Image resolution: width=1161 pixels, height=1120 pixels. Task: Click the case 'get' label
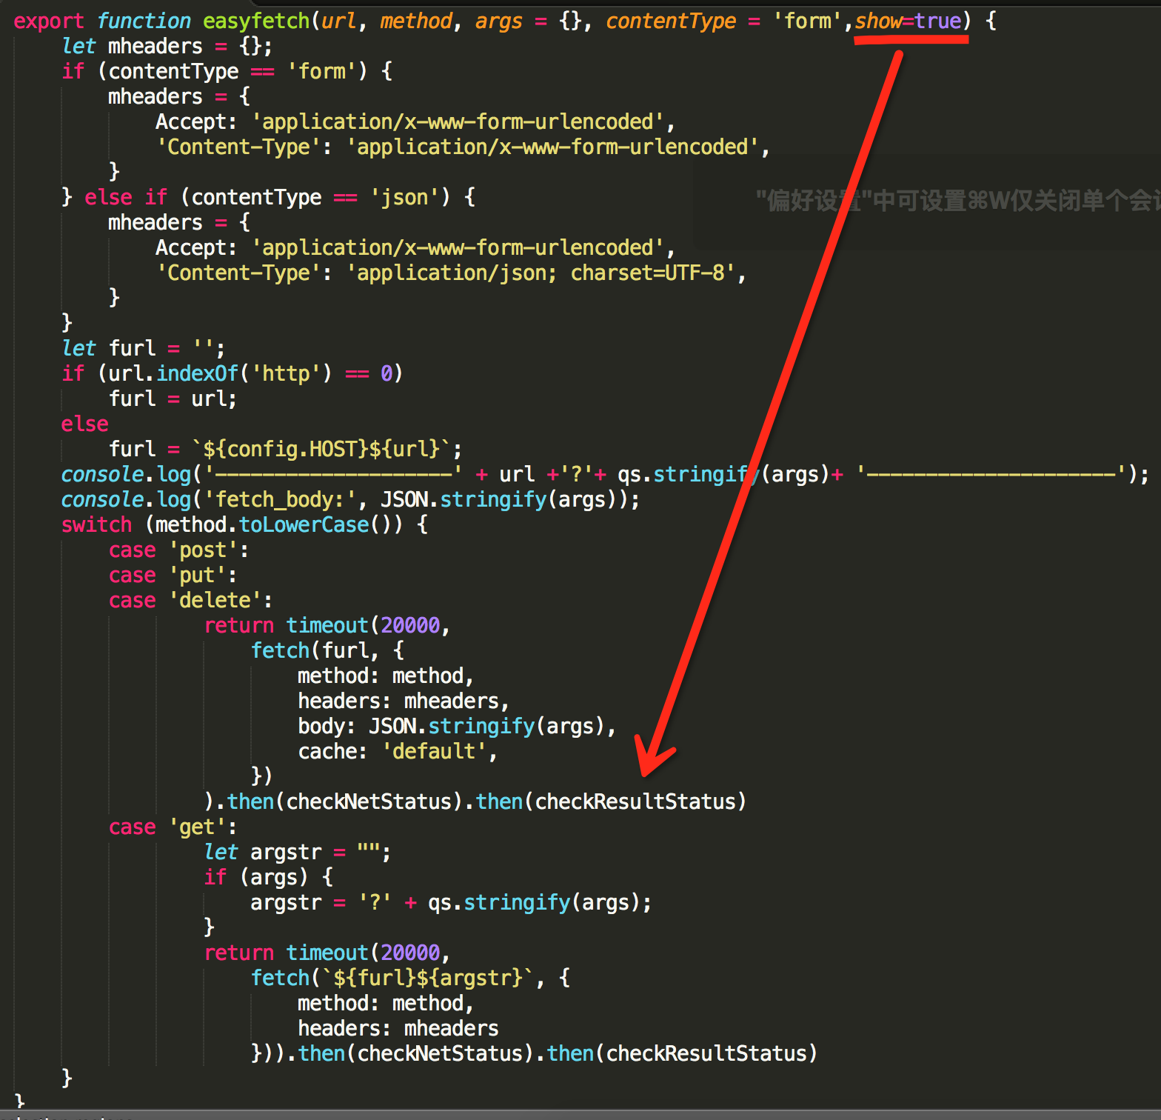coord(172,827)
